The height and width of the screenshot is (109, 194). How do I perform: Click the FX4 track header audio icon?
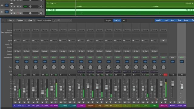[7, 5]
